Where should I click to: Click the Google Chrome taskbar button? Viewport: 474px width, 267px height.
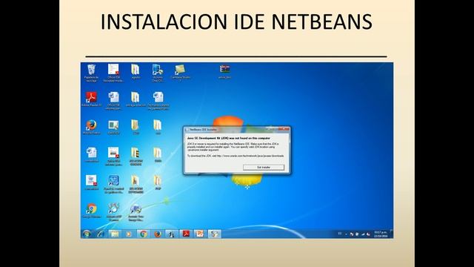click(143, 234)
